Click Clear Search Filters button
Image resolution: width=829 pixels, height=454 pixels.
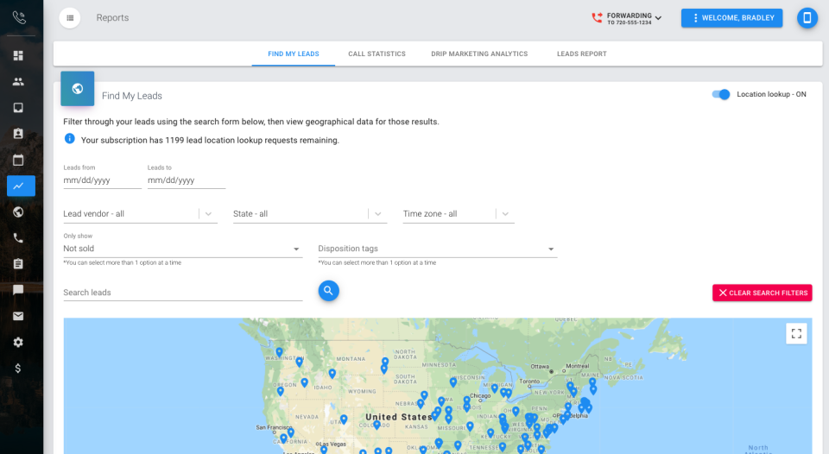(x=762, y=293)
